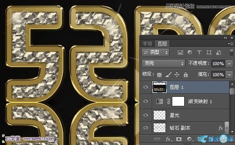Open the 填充 slider arrow
The width and height of the screenshot is (235, 145).
(x=229, y=74)
